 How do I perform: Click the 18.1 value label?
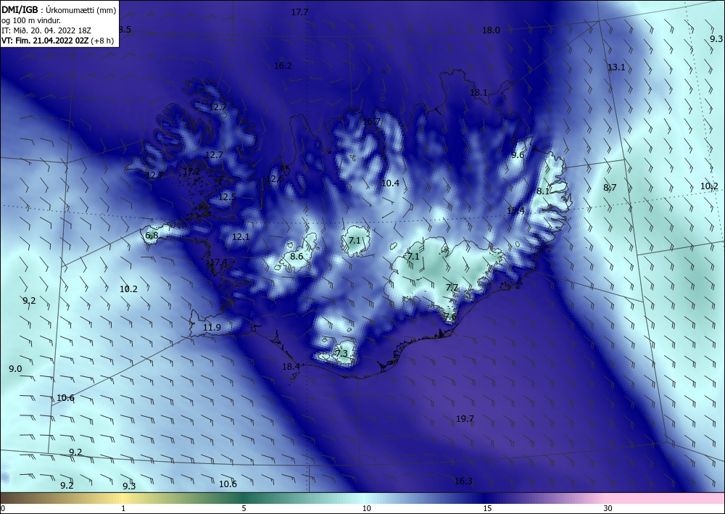pos(478,93)
